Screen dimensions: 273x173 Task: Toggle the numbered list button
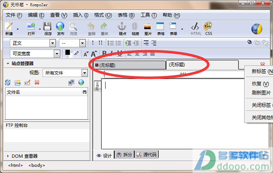tap(111, 43)
